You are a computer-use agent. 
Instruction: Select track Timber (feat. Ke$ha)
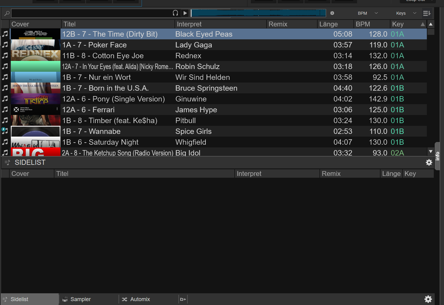110,120
